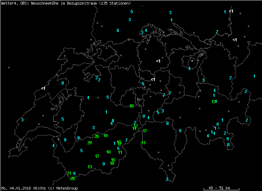The width and height of the screenshot is (262, 191).
Task: Click the green 14 overlapped by 12
Action: [134, 128]
